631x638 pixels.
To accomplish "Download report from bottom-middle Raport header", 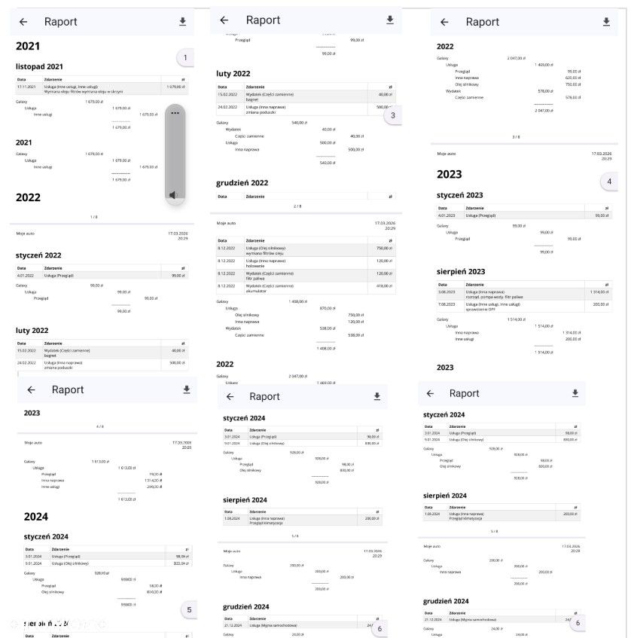I will click(377, 396).
